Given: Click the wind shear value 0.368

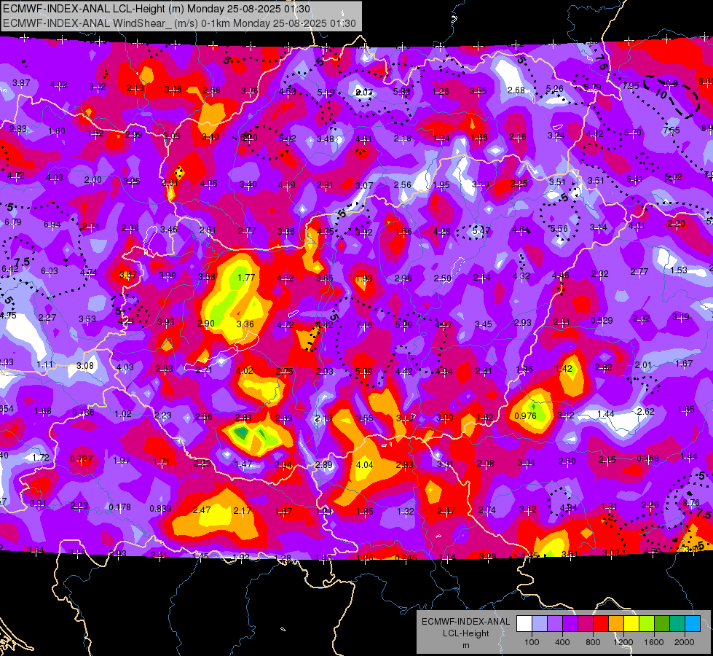Looking at the screenshot, I should coord(647,458).
